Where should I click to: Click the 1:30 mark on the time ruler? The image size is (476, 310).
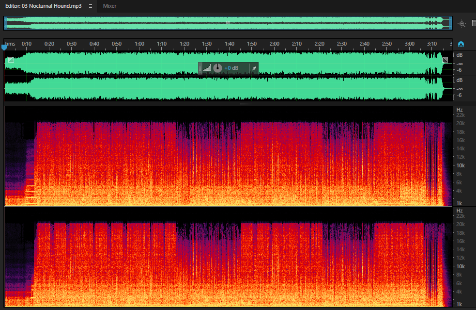207,44
